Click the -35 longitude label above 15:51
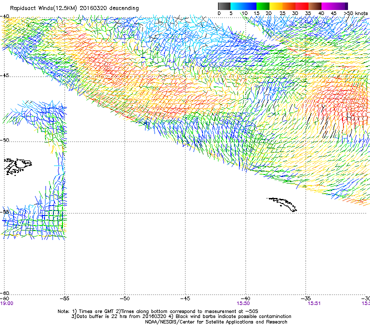This screenshot has width=370, height=325. [306, 298]
